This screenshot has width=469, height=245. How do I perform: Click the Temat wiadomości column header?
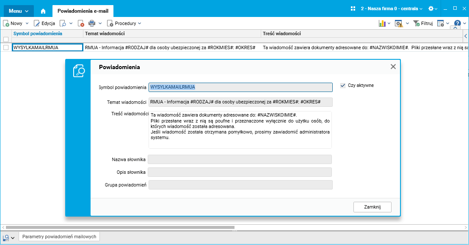click(105, 33)
